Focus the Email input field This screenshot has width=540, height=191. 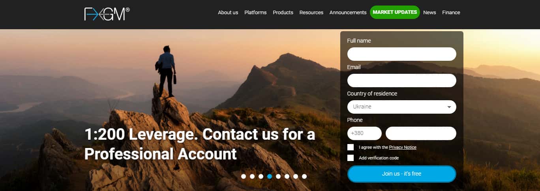coord(401,81)
